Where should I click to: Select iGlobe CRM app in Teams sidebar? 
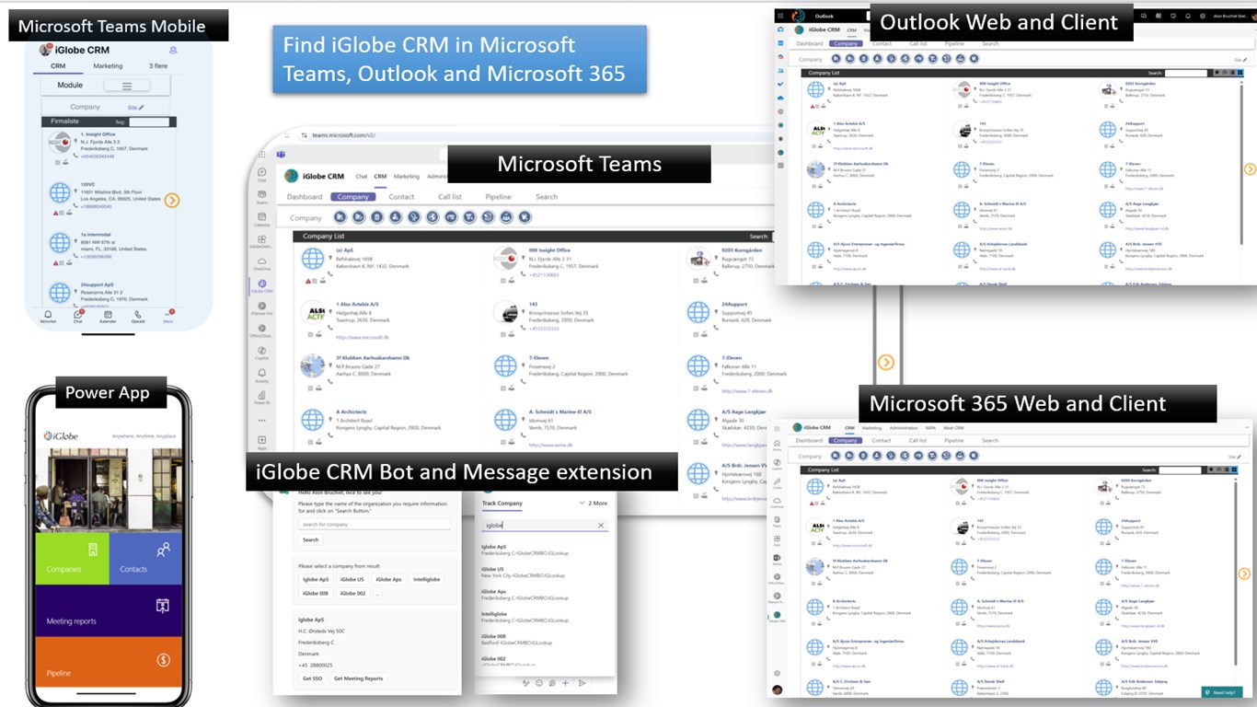[262, 285]
